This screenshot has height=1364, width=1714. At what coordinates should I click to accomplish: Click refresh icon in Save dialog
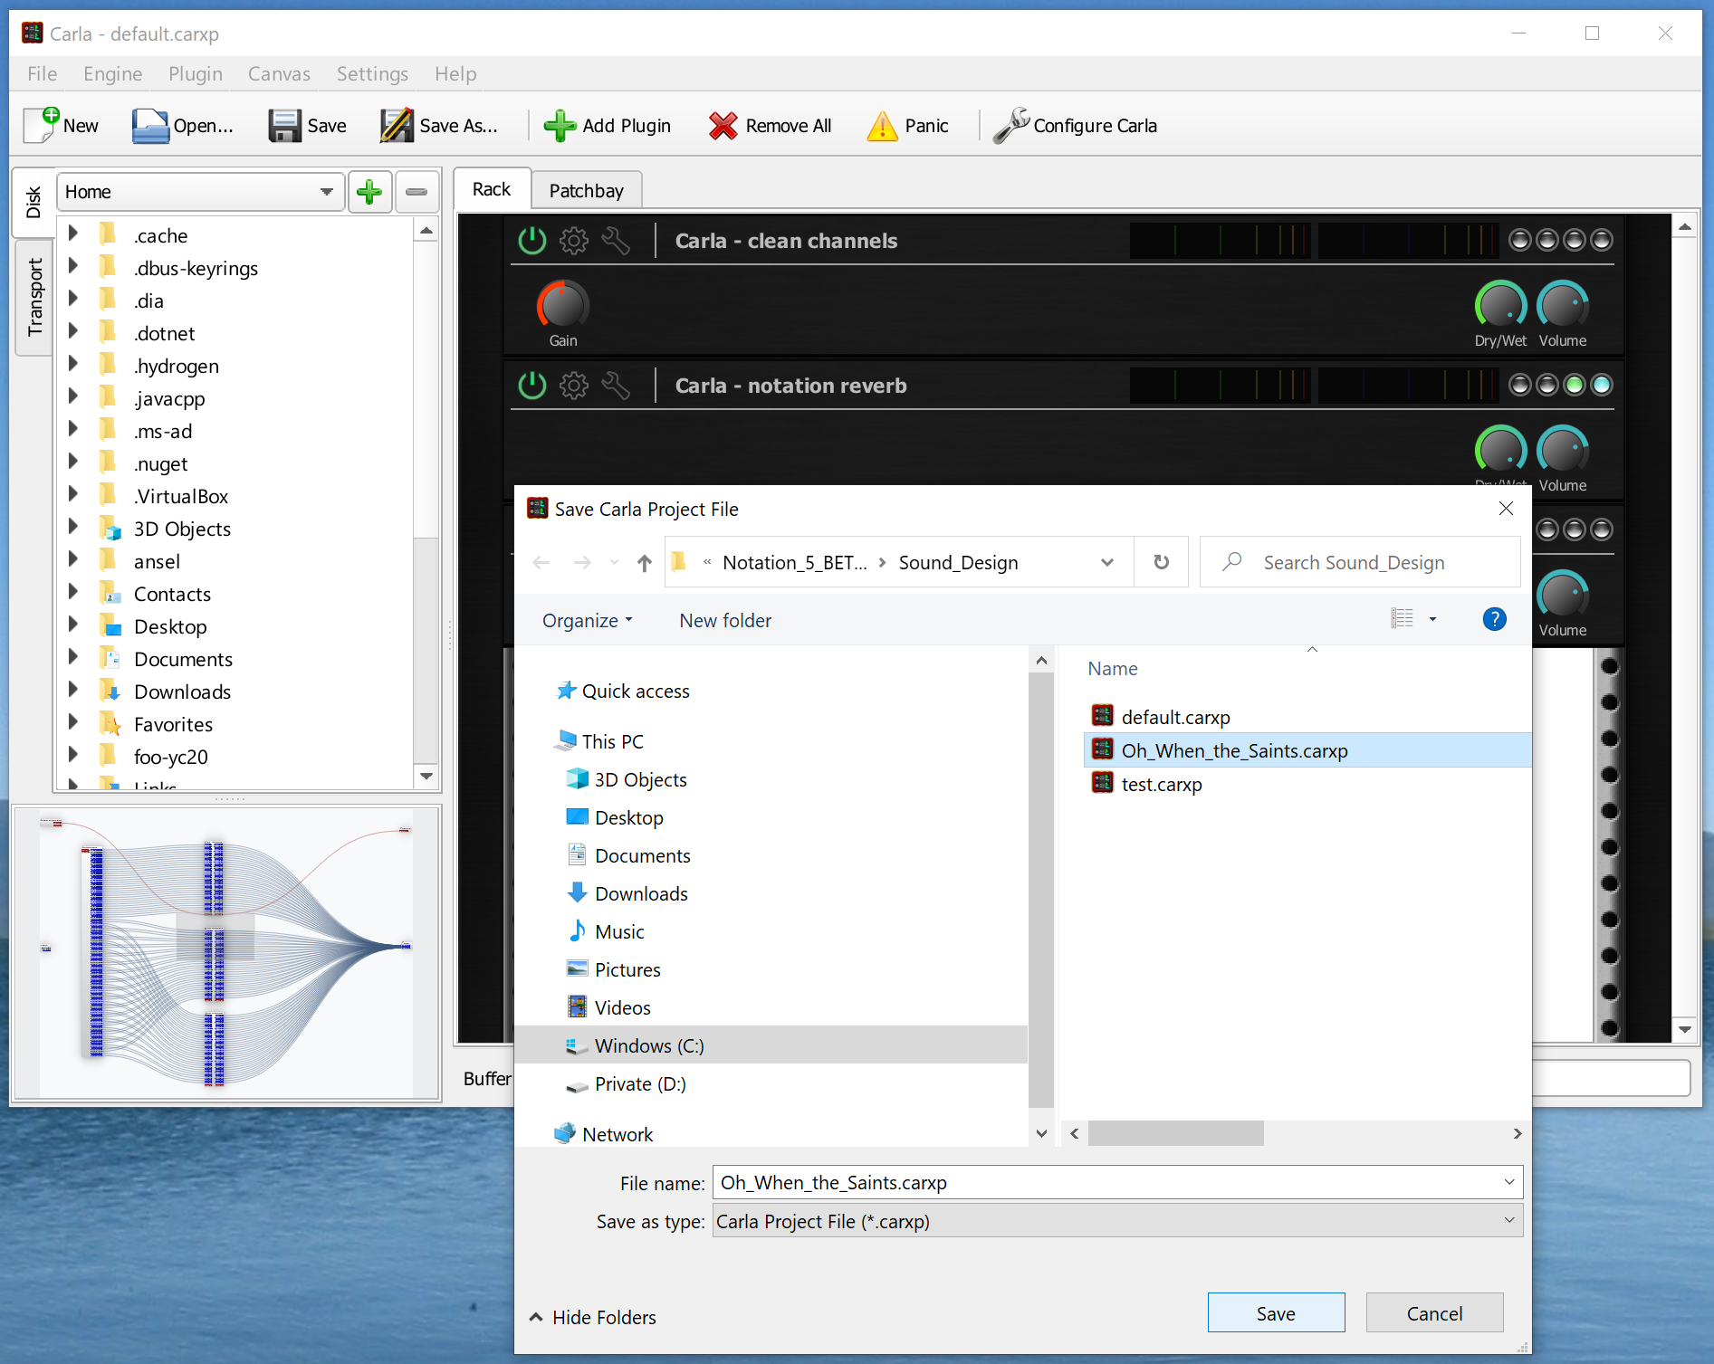coord(1161,563)
